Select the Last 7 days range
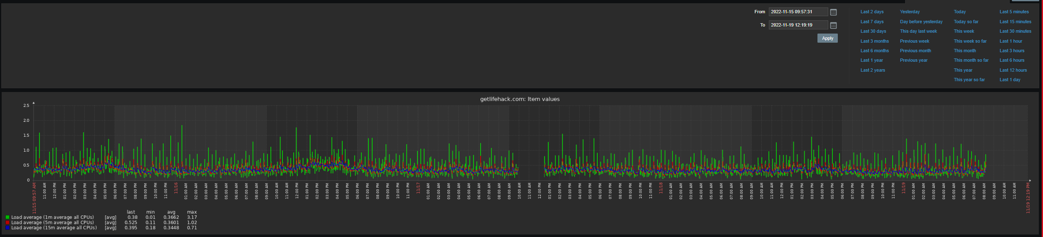 tap(872, 22)
